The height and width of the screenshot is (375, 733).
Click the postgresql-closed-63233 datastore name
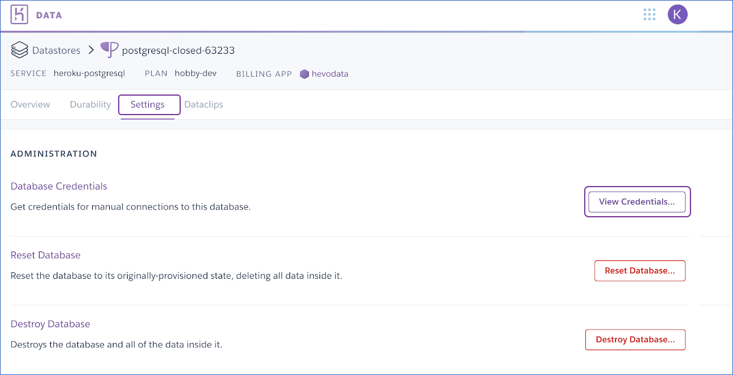pos(178,51)
